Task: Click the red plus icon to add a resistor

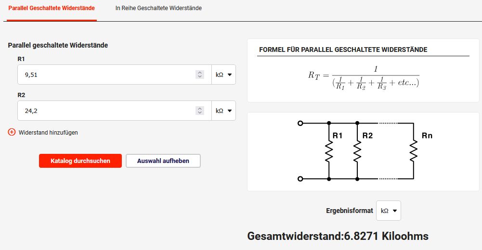Action: click(12, 132)
